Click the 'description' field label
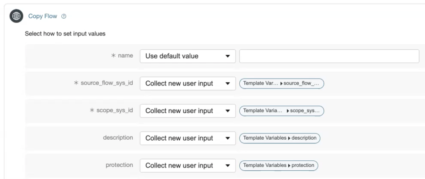Viewport: 425px width, 179px height. tap(118, 137)
